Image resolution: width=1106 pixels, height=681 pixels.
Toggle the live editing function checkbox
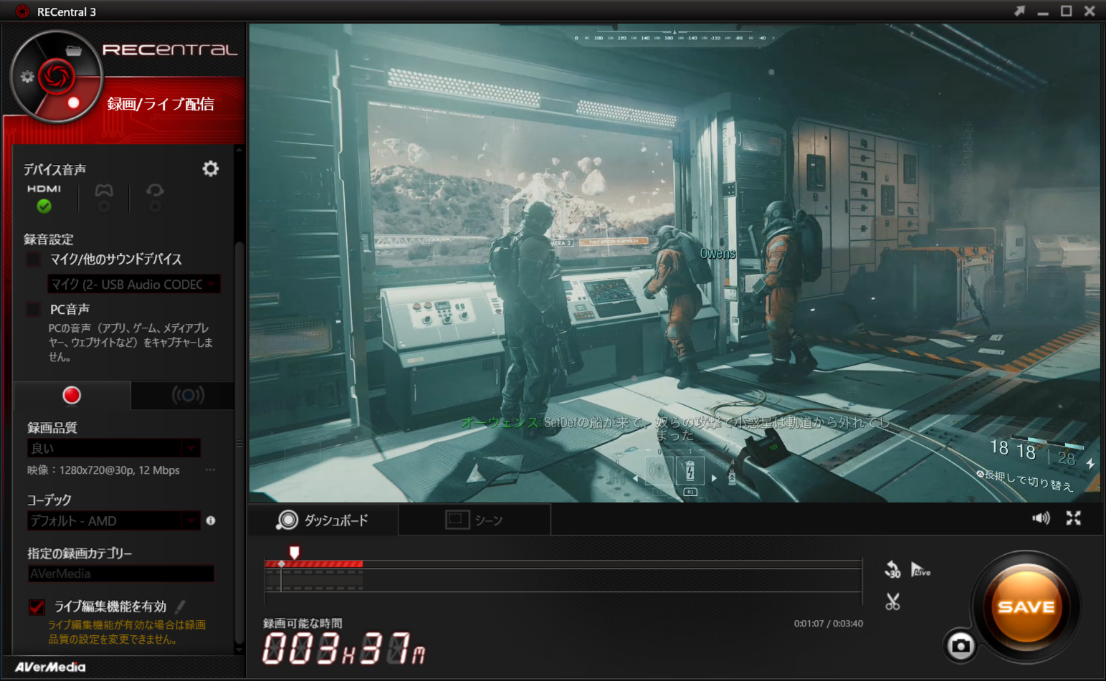[37, 607]
